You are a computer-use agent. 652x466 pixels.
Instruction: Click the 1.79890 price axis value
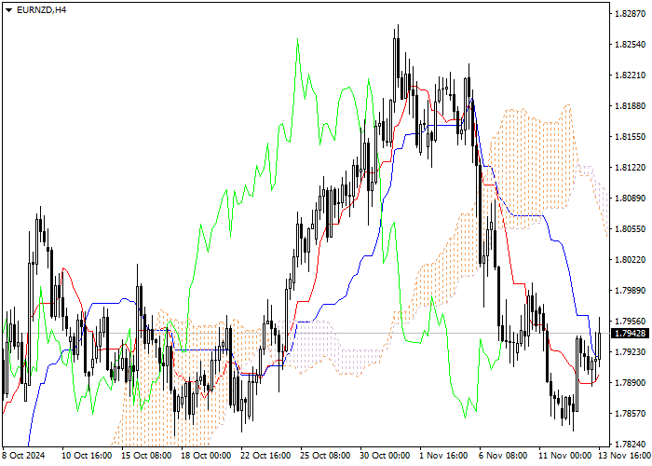(x=630, y=291)
